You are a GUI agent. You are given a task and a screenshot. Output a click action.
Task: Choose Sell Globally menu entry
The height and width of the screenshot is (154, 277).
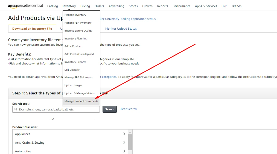(72, 70)
